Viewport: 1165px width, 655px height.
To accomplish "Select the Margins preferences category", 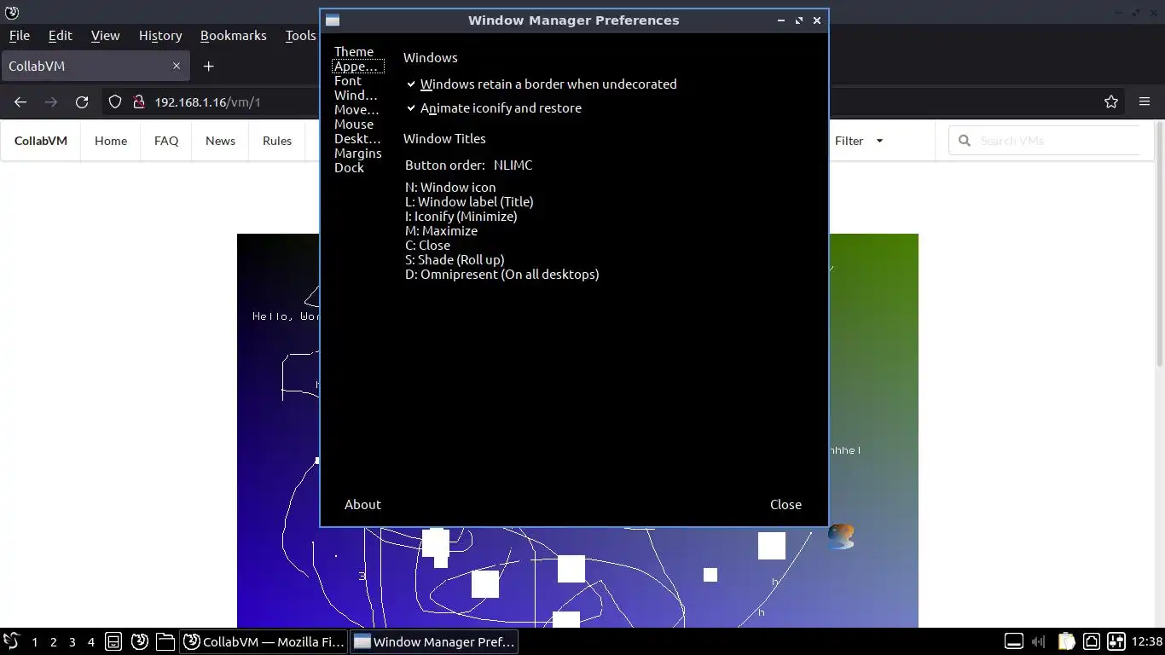I will click(x=358, y=153).
